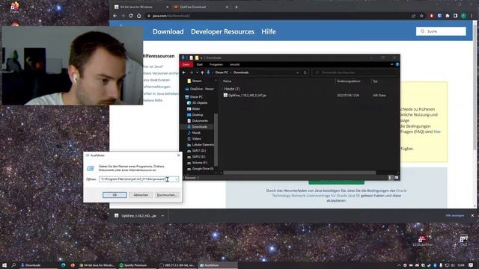Viewport: 479px width, 269px height.
Task: Open Chrome profile avatar
Action: tap(463, 16)
